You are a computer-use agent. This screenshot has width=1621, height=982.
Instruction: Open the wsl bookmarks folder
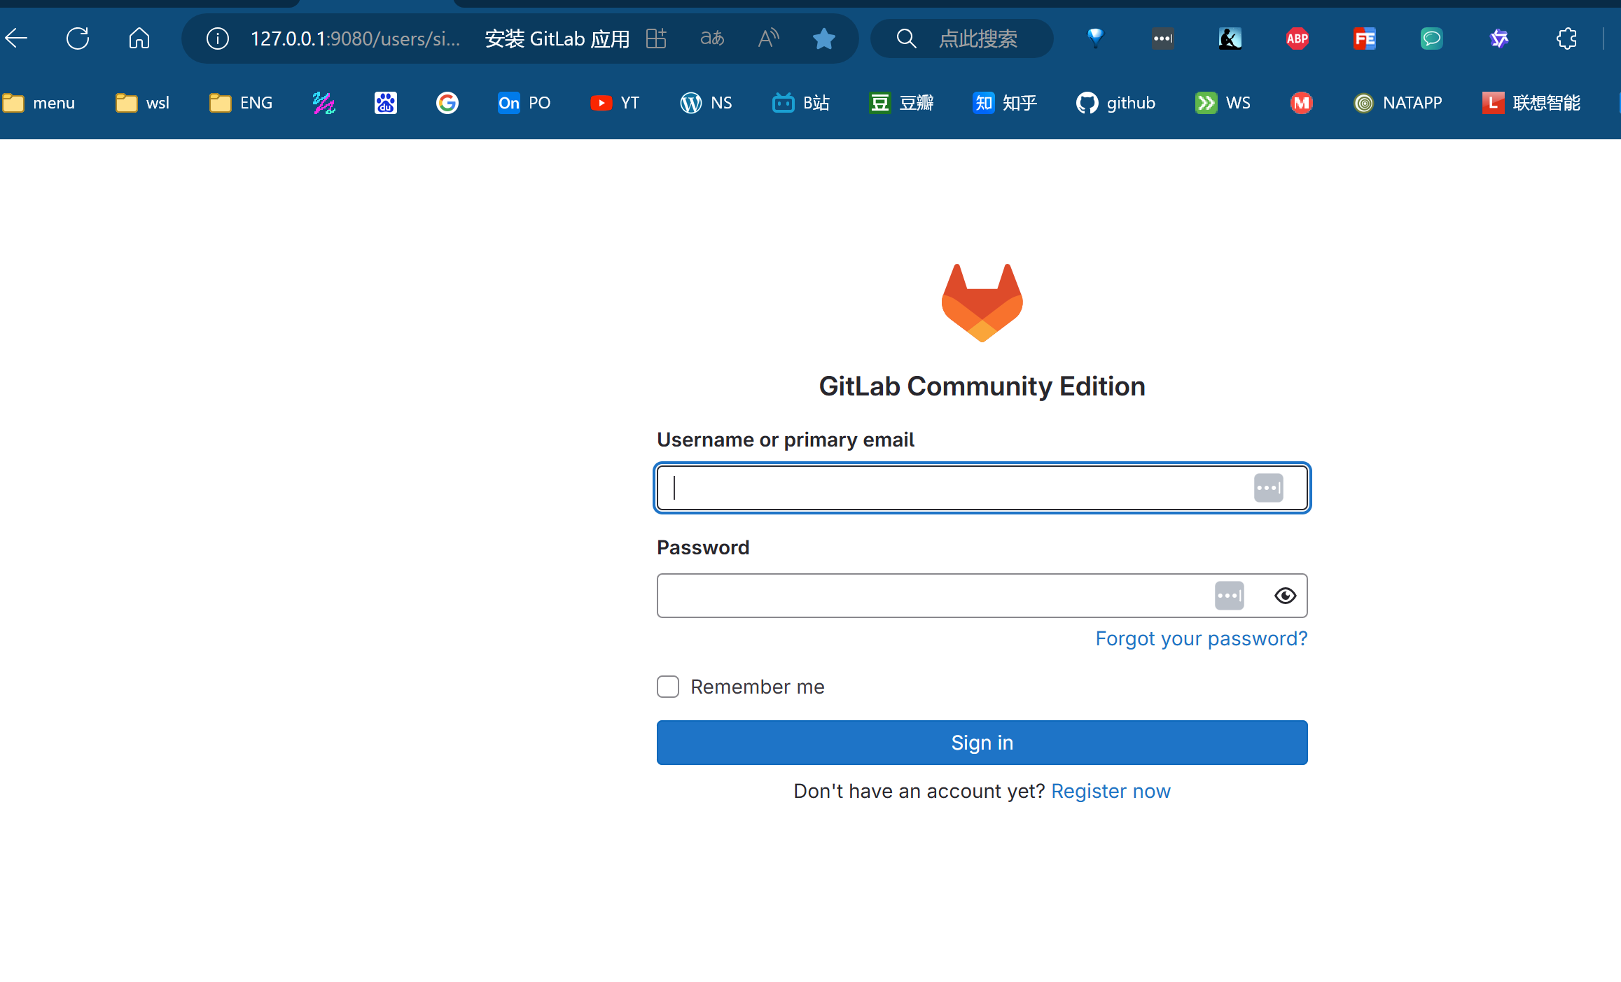142,103
